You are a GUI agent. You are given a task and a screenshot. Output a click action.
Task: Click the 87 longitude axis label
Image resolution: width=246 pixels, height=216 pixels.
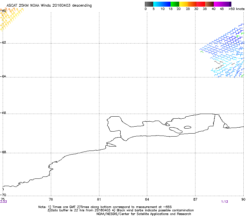click(195, 199)
